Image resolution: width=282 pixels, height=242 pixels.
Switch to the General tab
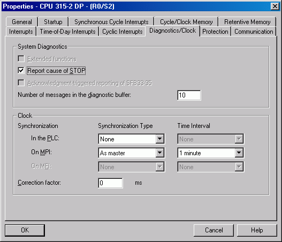click(22, 22)
